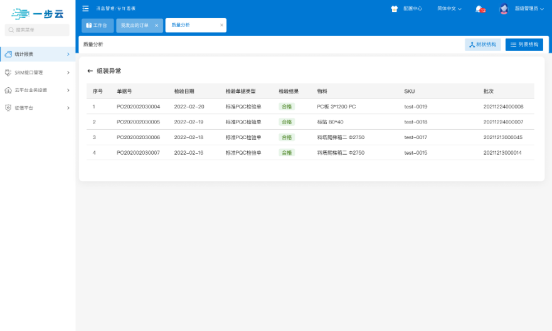552x331 pixels.
Task: Switch to 树状结构 tree view
Action: click(x=482, y=45)
